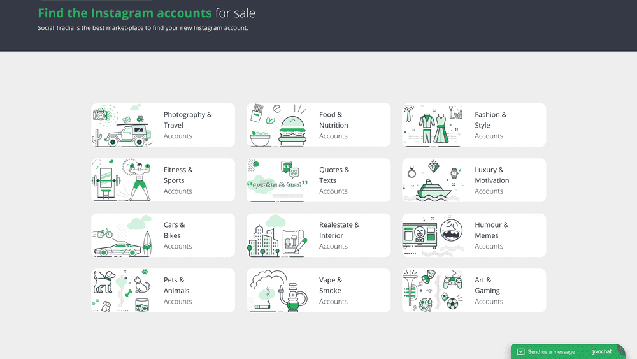
Task: Click the bodybuilder illustration for Fitness & Sports
Action: [x=122, y=180]
